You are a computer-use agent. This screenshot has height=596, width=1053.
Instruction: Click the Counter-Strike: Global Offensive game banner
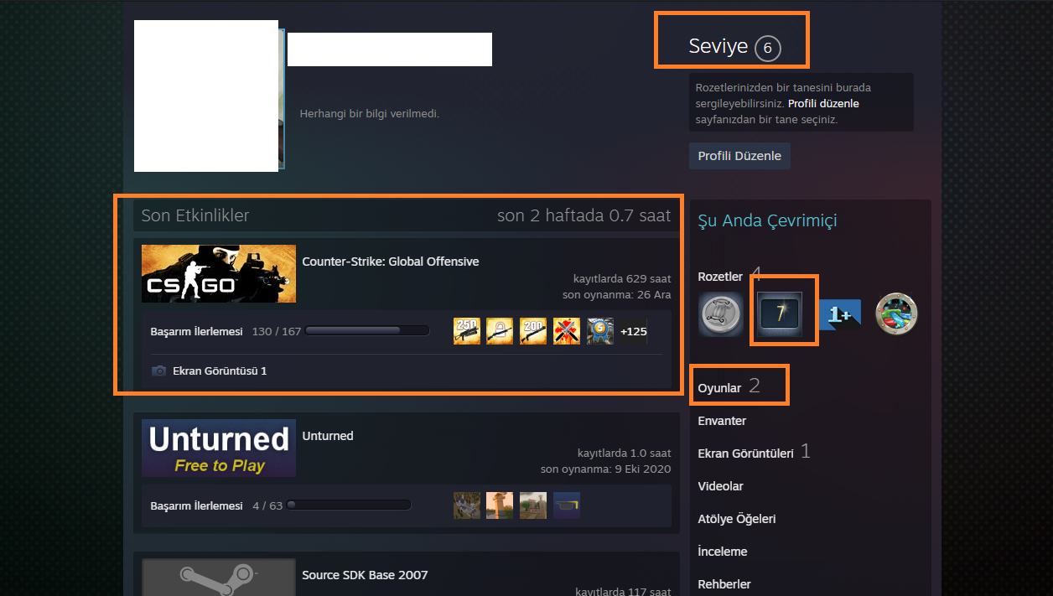[219, 273]
